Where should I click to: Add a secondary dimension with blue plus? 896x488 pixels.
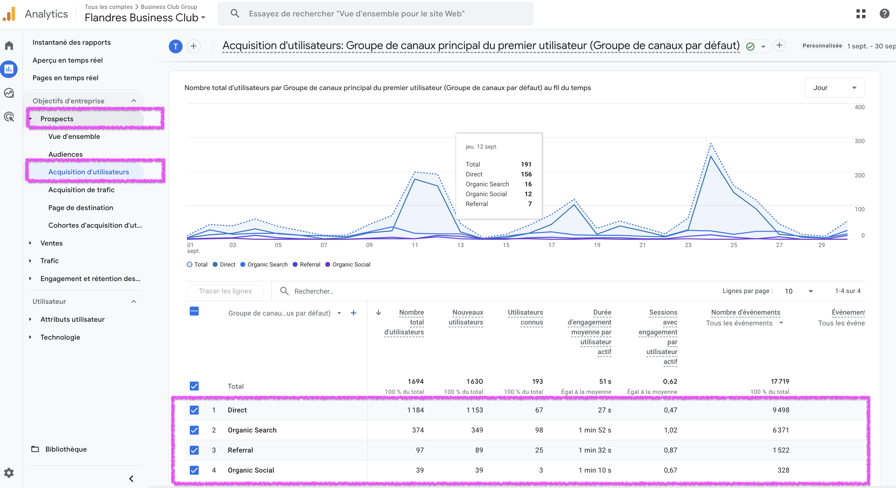click(353, 313)
